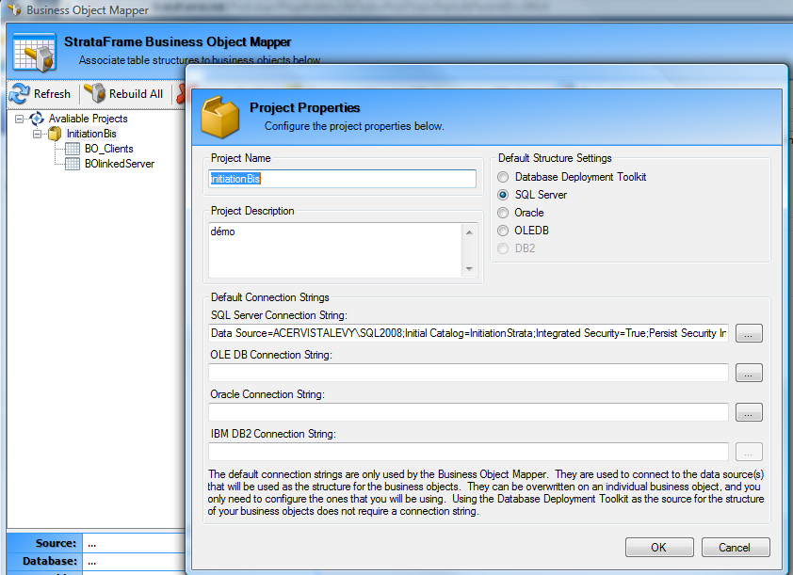Click the Available Projects root node icon
Image resolution: width=793 pixels, height=575 pixels.
tap(37, 119)
